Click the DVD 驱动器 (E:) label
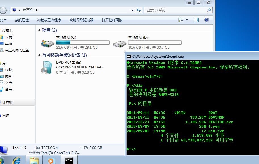259x164 pixels. [69, 63]
